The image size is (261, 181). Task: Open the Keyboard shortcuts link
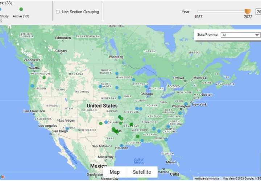207,178
